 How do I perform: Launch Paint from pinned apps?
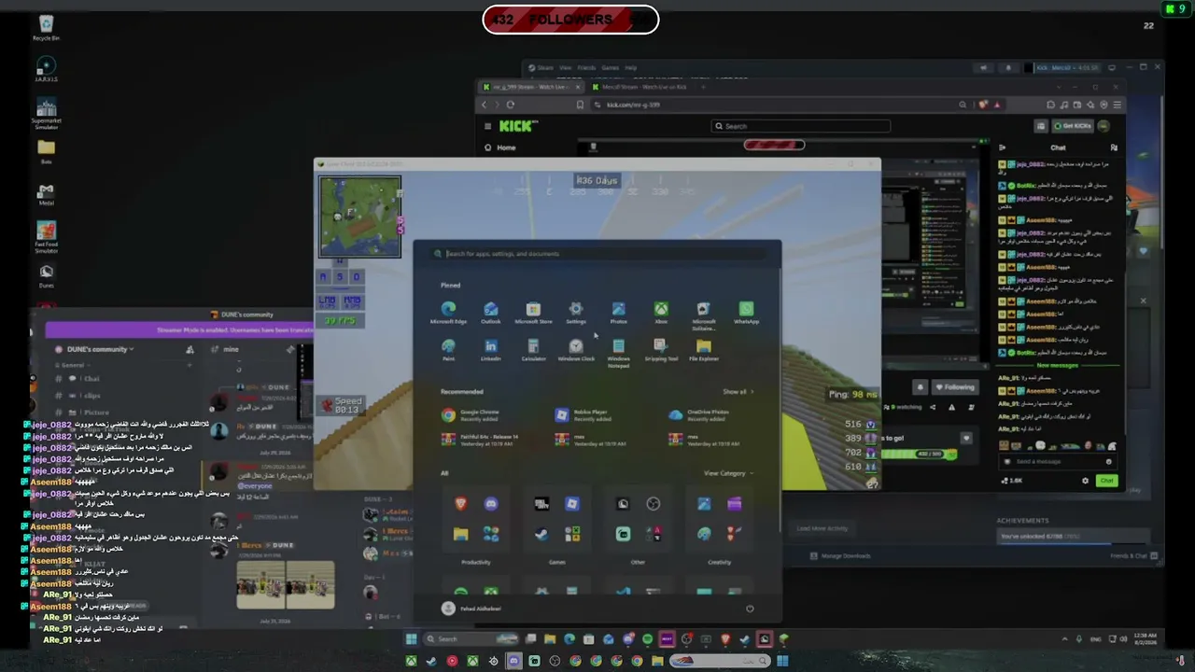tap(448, 350)
